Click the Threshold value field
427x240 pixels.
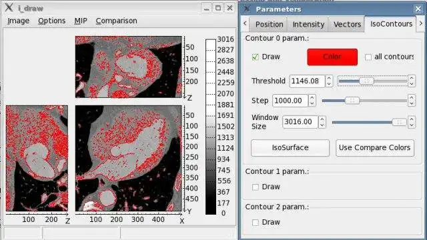(x=307, y=81)
